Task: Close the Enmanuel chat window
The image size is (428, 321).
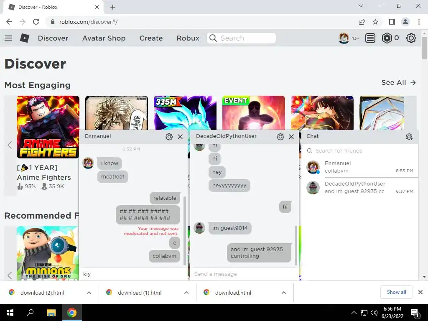Action: [x=180, y=137]
